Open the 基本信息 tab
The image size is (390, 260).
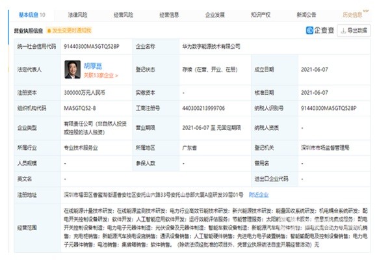pyautogui.click(x=32, y=15)
